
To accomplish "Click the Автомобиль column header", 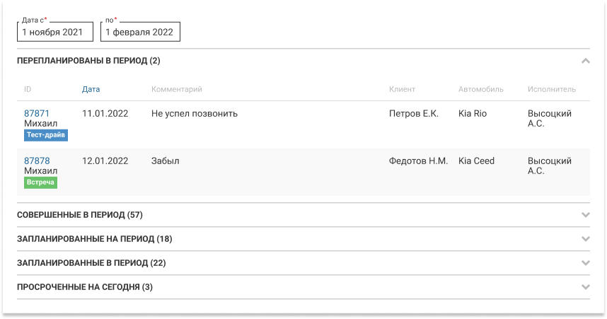I will 480,89.
